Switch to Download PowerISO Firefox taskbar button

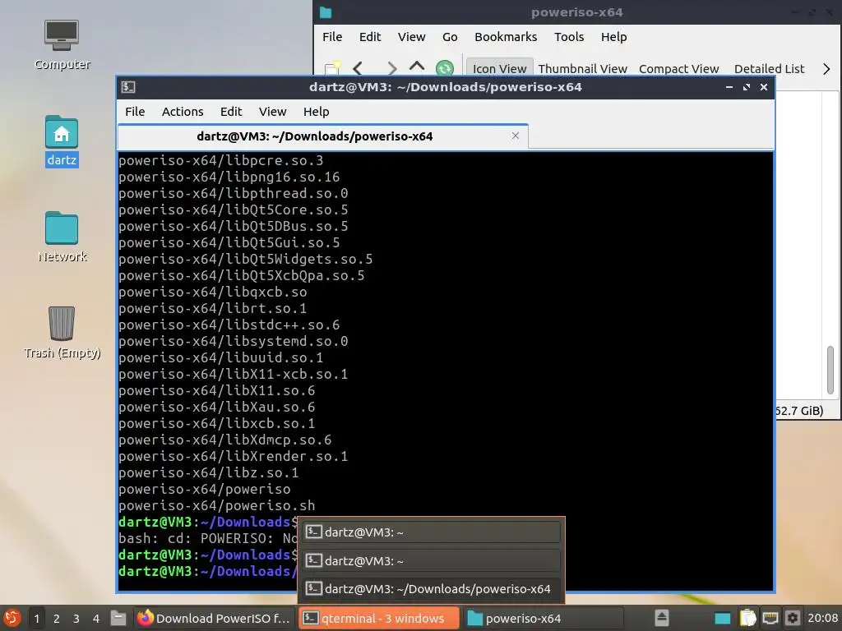[215, 618]
